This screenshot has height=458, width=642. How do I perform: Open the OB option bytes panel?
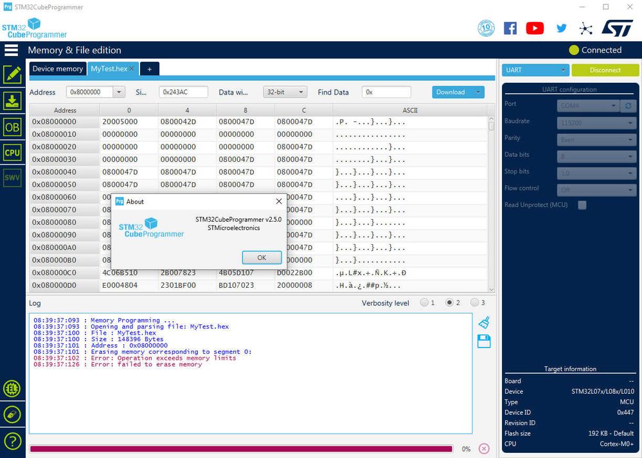click(12, 127)
